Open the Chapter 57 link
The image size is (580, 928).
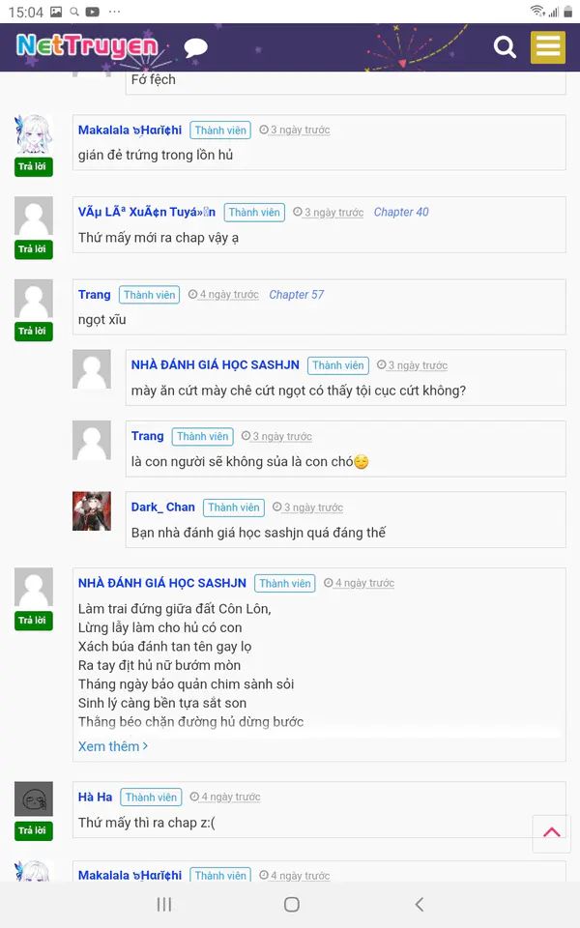297,295
